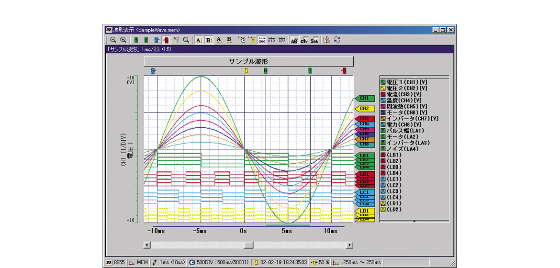Open the ch channel settings icon

pyautogui.click(x=304, y=40)
